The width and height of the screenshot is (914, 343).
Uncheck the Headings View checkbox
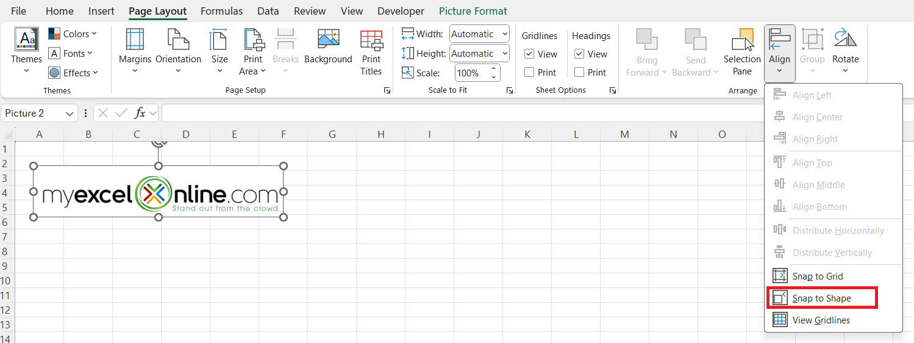tap(579, 54)
